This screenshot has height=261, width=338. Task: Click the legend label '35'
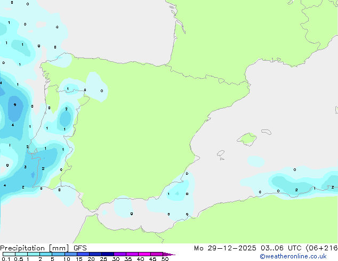128,259
